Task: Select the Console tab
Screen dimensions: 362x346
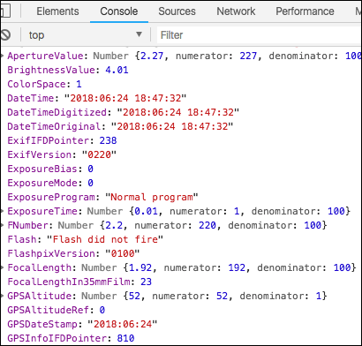Action: pos(119,11)
